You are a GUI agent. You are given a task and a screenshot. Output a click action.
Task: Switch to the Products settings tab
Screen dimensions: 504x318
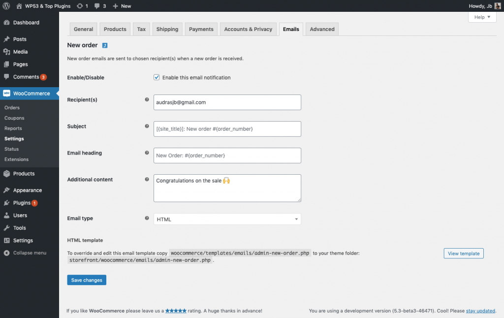pyautogui.click(x=115, y=29)
